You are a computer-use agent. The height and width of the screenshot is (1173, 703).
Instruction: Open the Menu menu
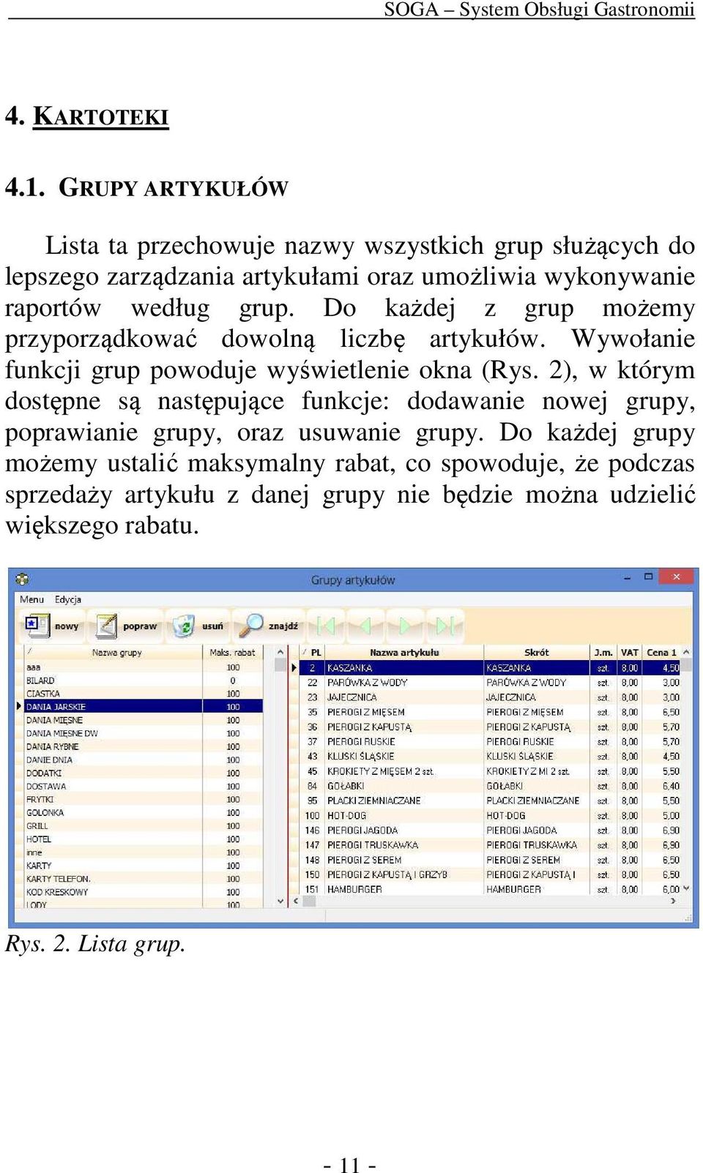click(31, 599)
